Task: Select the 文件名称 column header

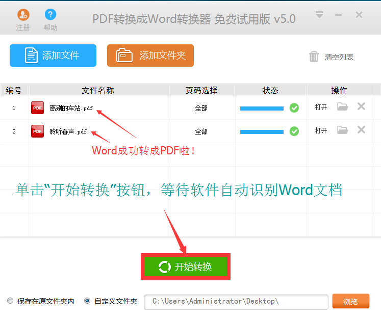Action: [x=98, y=90]
